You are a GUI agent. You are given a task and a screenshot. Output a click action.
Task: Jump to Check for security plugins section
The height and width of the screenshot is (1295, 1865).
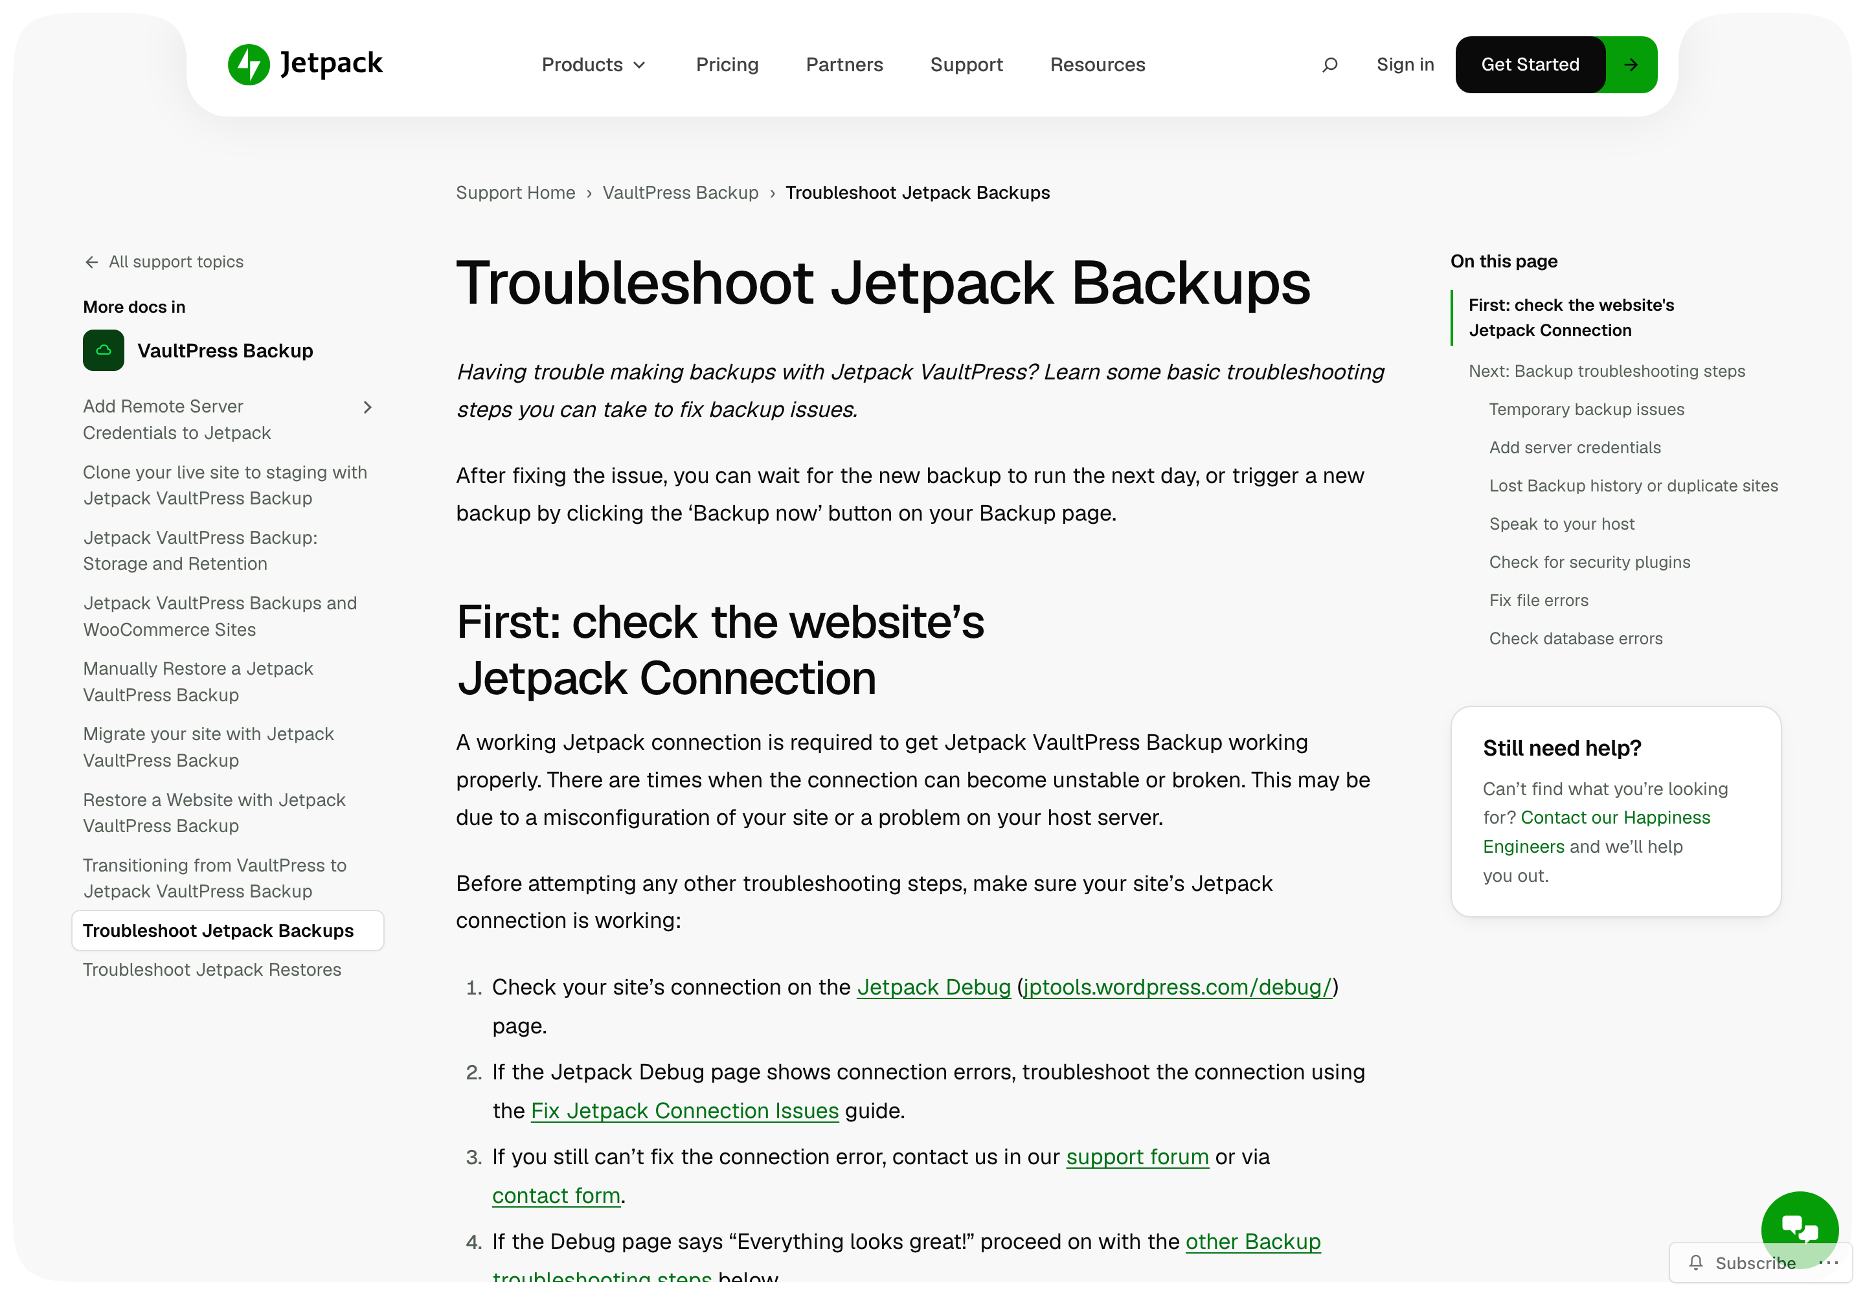coord(1589,561)
